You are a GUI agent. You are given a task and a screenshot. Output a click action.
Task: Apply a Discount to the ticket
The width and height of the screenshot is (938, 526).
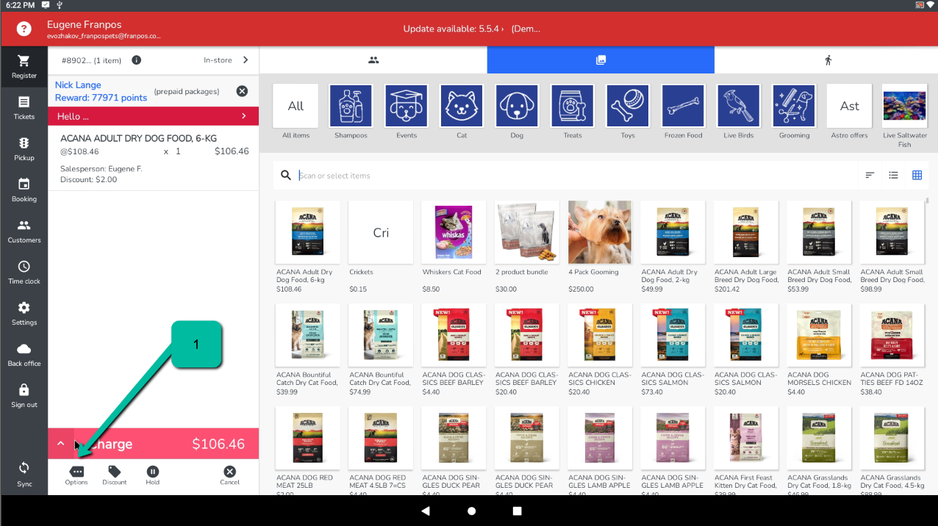(114, 476)
